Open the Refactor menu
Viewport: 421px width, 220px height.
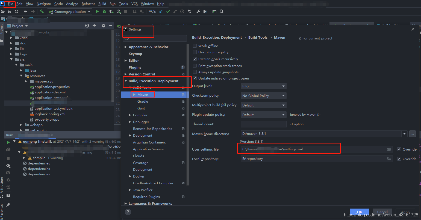click(88, 4)
